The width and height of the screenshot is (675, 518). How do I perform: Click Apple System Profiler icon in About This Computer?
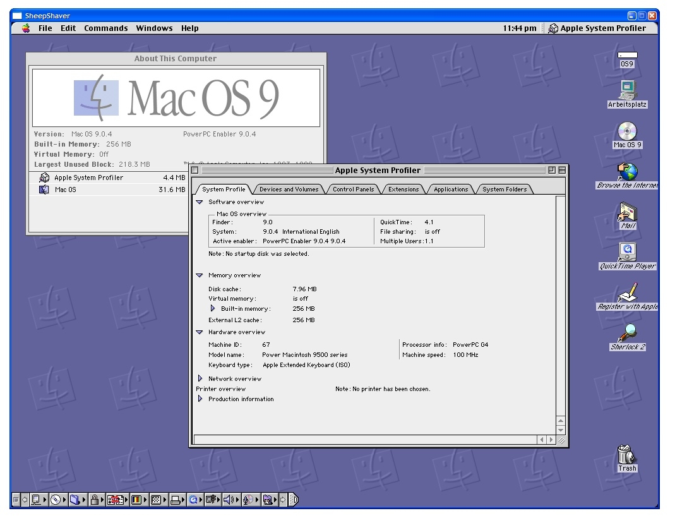(44, 178)
